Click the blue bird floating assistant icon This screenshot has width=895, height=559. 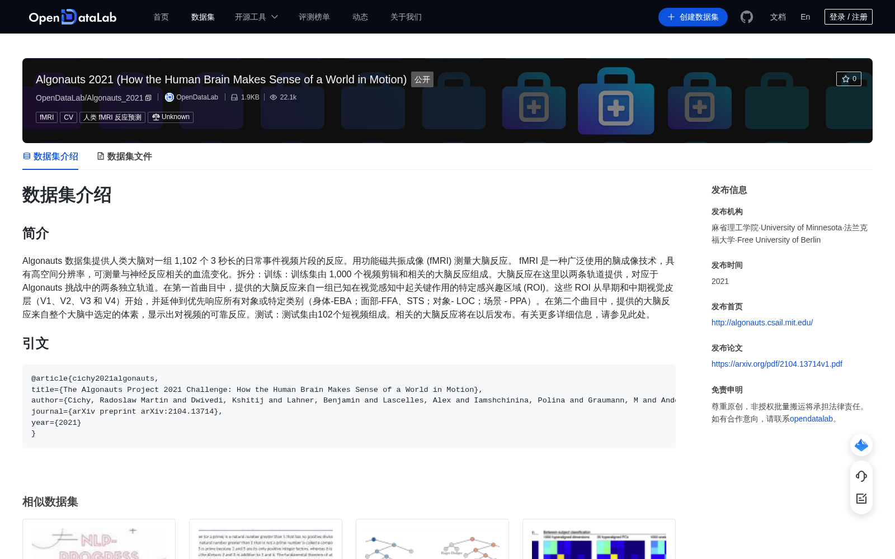click(861, 445)
